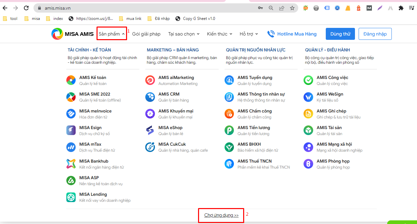The height and width of the screenshot is (224, 417).
Task: Click the AMIS BHXH icon
Action: coord(229,147)
